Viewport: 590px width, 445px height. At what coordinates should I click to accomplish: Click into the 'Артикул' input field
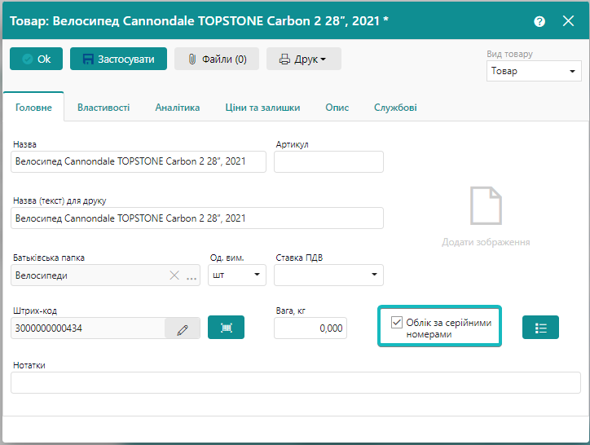[328, 162]
